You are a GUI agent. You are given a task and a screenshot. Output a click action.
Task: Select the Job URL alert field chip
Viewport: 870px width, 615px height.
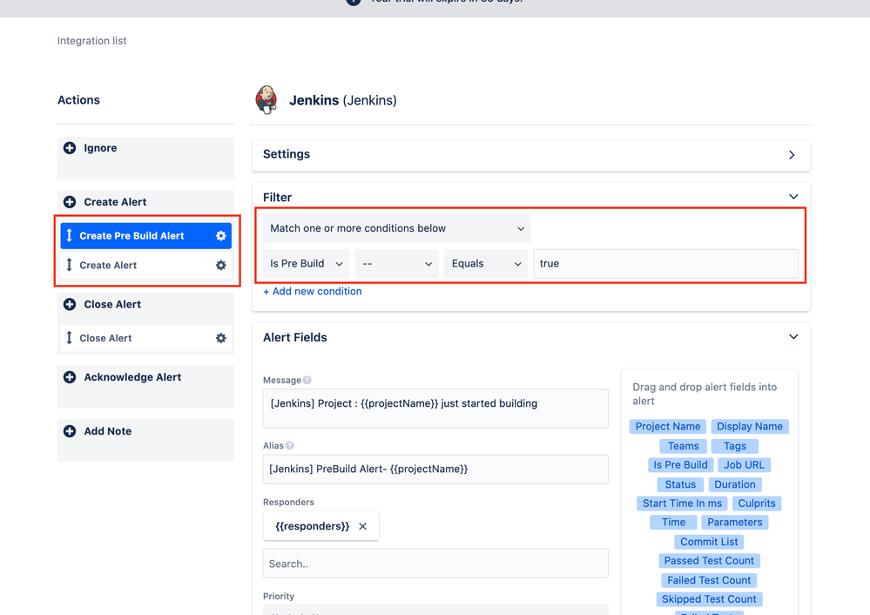pyautogui.click(x=744, y=464)
